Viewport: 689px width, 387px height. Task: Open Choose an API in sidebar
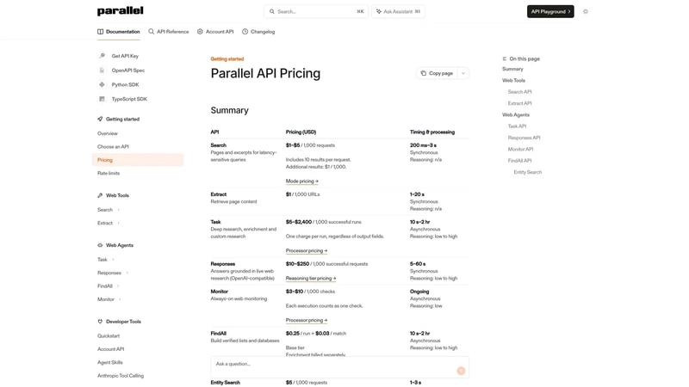(x=113, y=146)
